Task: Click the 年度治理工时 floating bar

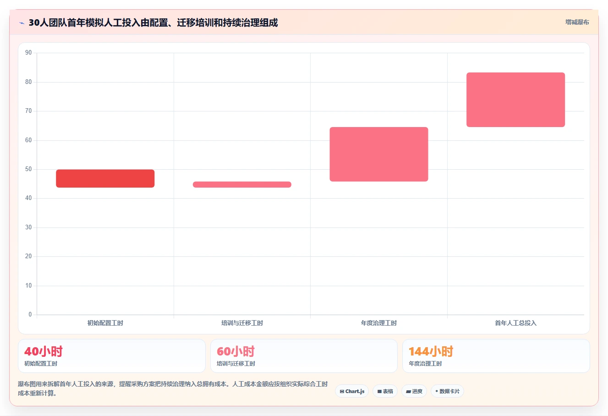Action: click(379, 154)
